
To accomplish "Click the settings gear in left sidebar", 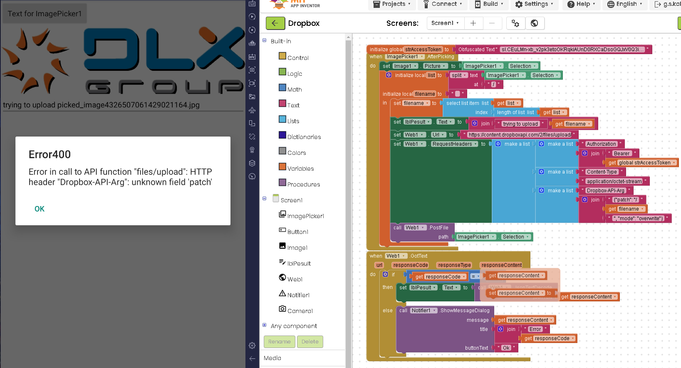I will point(252,346).
